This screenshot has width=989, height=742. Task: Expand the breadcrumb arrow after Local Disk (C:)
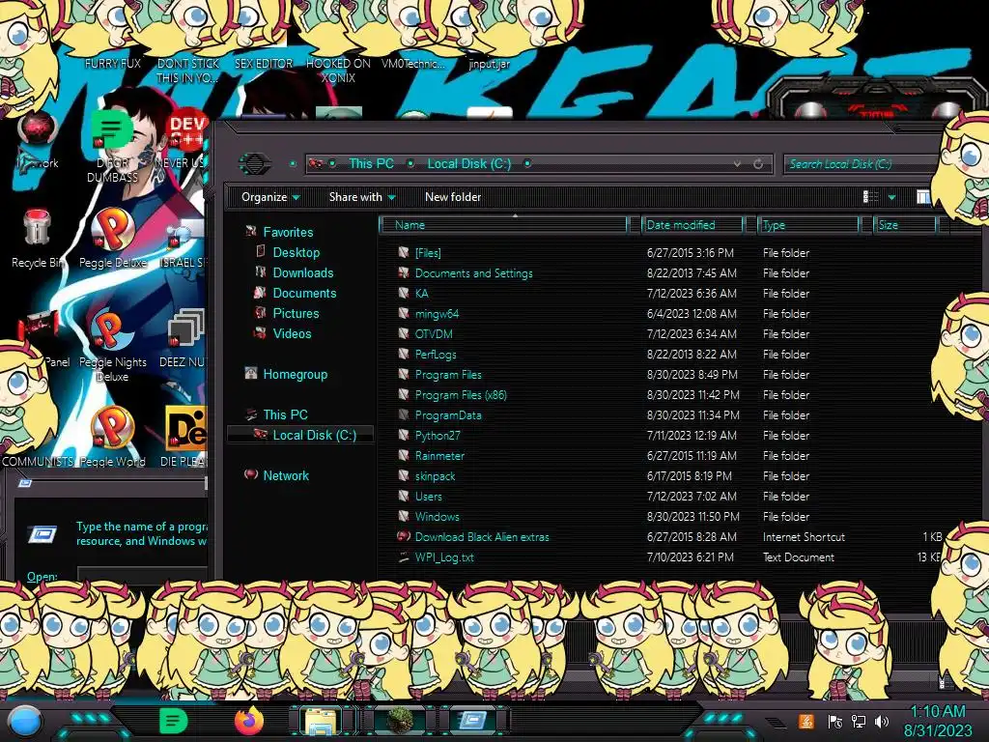(527, 164)
